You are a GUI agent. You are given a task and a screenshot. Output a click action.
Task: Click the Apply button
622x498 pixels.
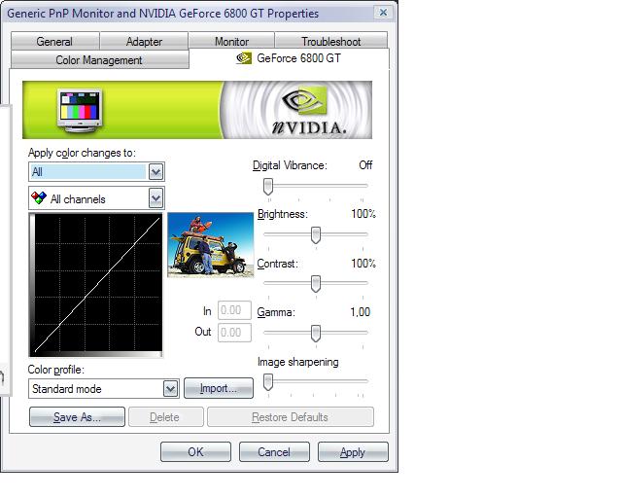[353, 452]
